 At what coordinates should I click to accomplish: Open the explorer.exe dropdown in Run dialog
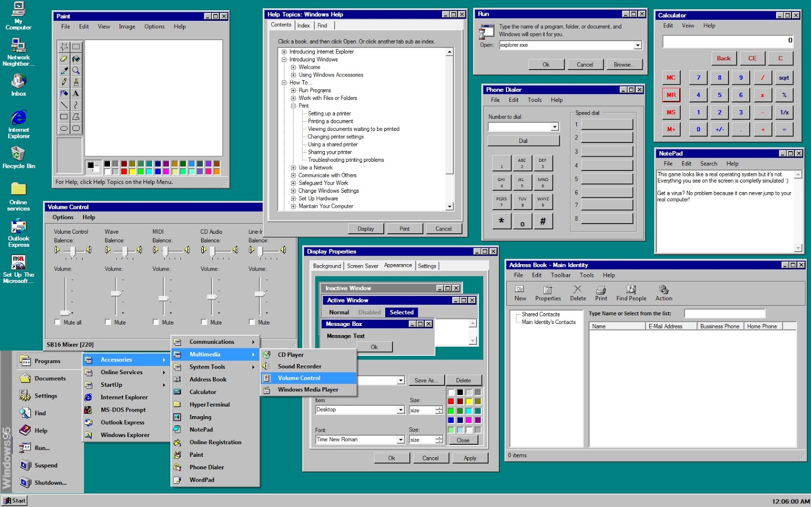click(x=638, y=45)
